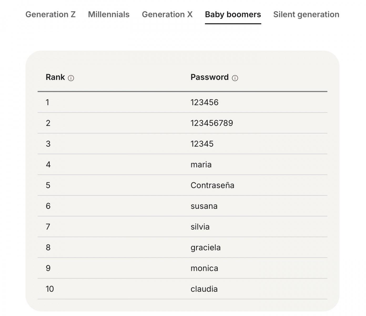Click the Baby boomers tab
366x316 pixels.
(233, 14)
